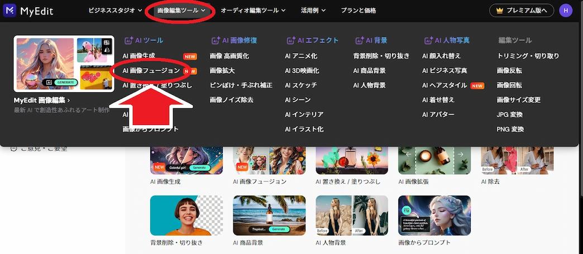Click AI 画像生成 card thumbnail
The image size is (583, 254).
pyautogui.click(x=187, y=160)
